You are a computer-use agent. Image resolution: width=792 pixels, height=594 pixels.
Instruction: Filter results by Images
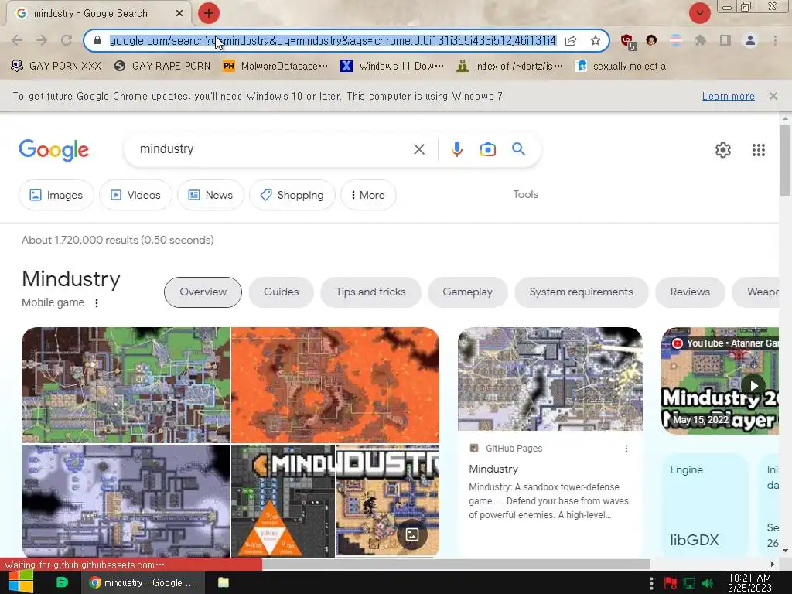[56, 195]
